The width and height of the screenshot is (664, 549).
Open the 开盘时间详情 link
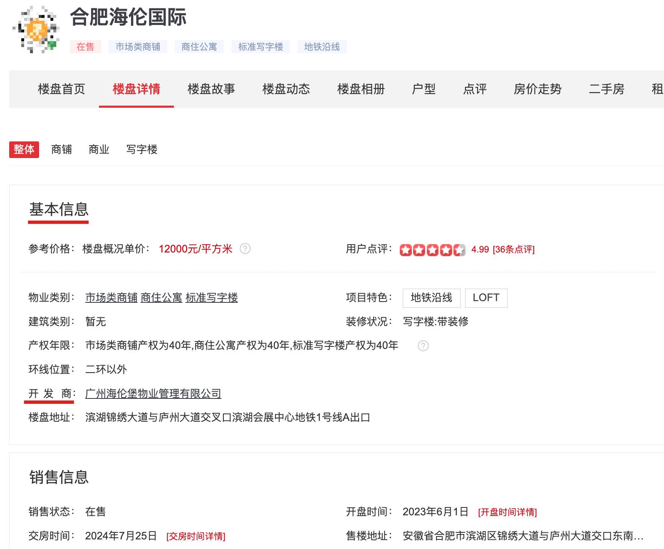click(508, 512)
